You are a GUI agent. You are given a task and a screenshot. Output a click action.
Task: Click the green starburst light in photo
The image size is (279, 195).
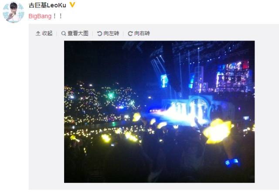(111, 96)
